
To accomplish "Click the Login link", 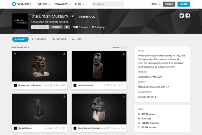I will coord(153,4).
